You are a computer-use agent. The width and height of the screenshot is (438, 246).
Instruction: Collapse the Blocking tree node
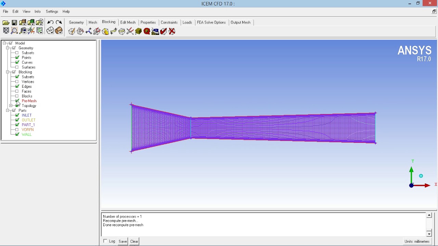pos(8,72)
